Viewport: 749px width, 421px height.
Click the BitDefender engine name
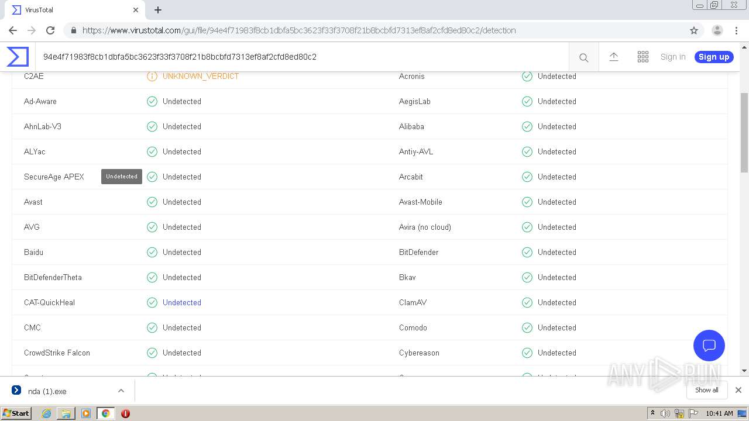[x=418, y=252]
